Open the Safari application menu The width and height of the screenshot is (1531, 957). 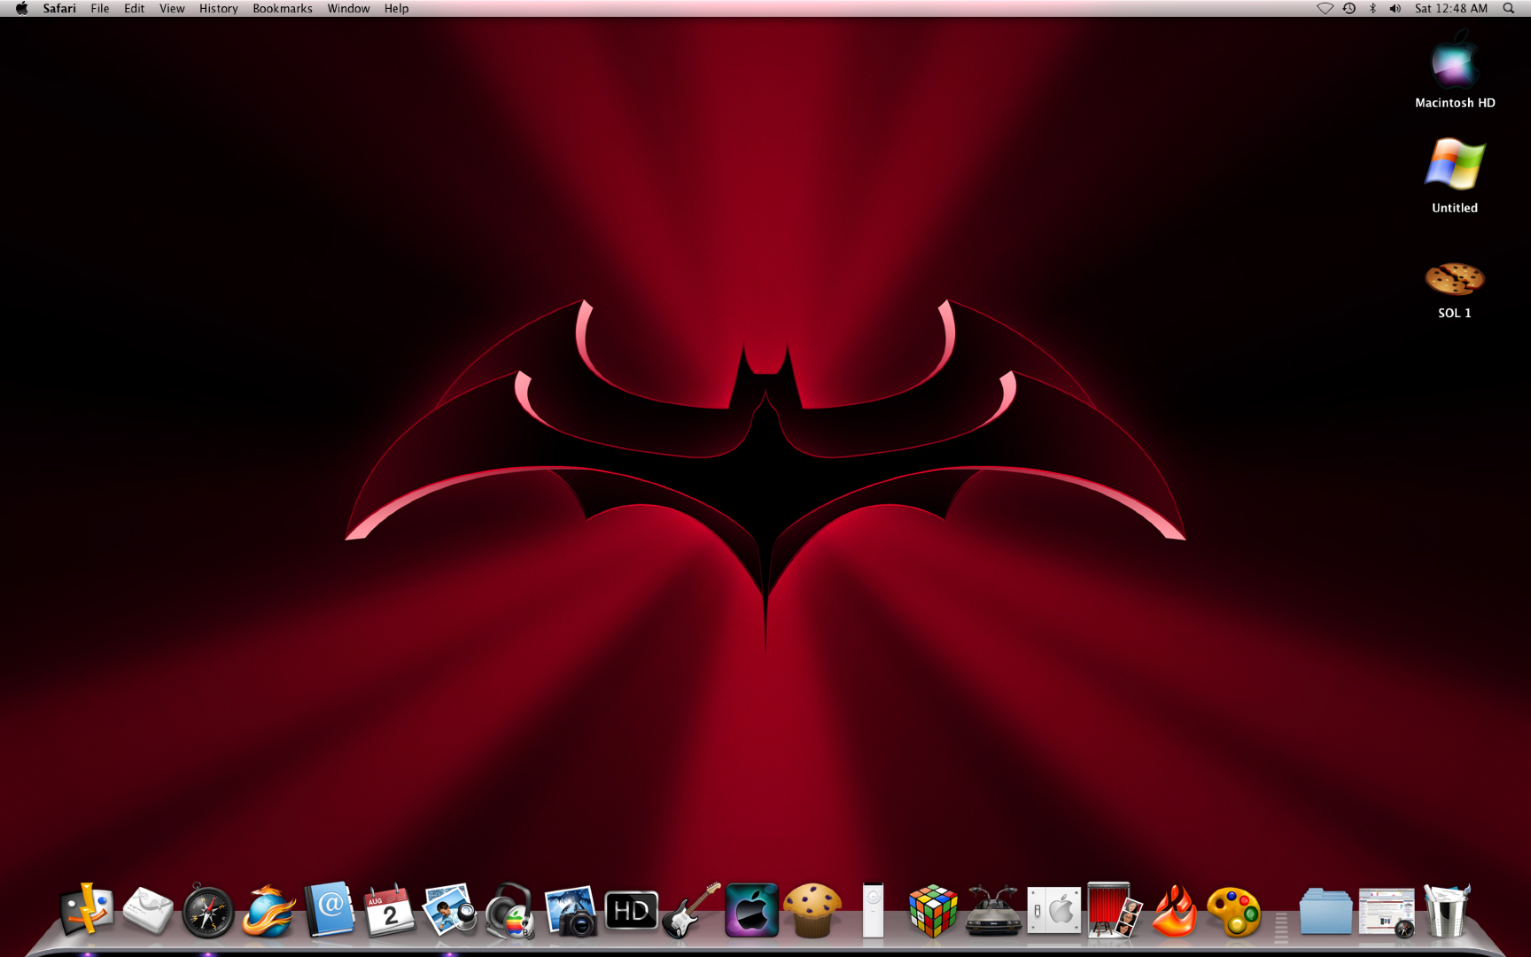click(59, 9)
